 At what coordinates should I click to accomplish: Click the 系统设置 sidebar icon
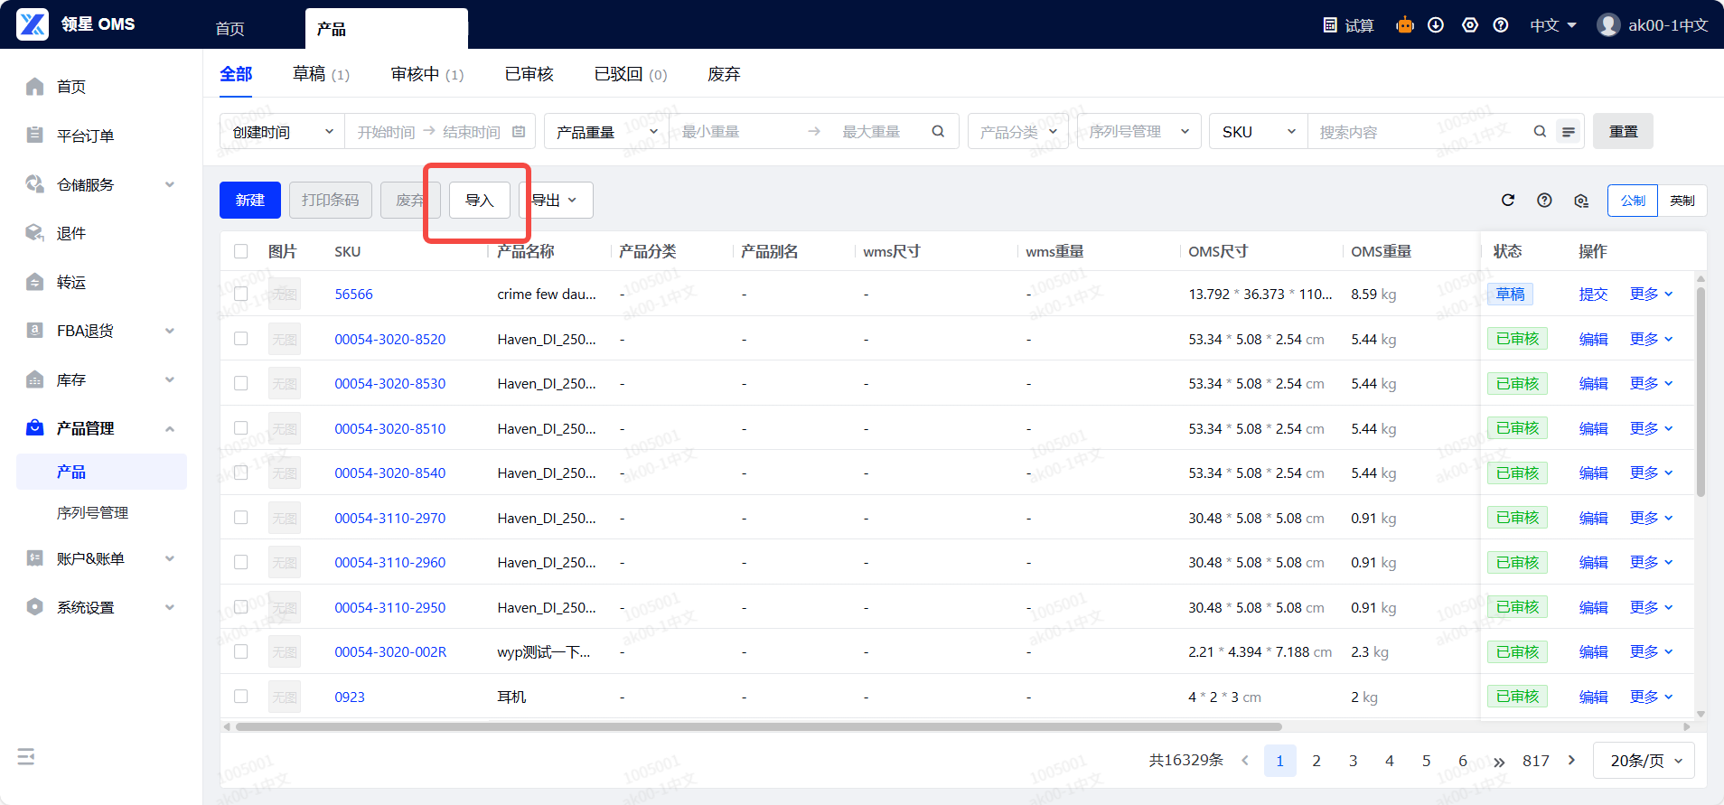(35, 607)
